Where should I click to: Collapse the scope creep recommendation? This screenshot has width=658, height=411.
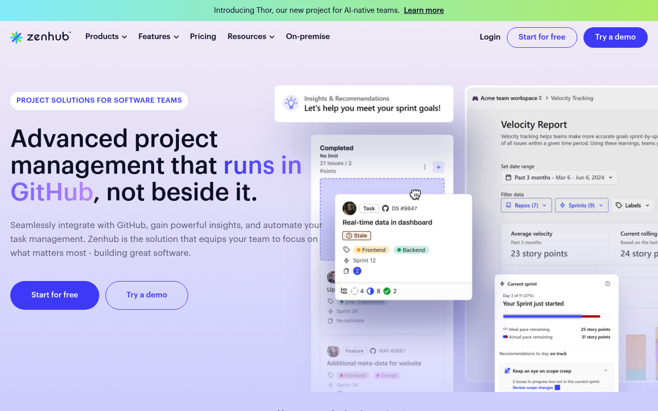point(606,370)
